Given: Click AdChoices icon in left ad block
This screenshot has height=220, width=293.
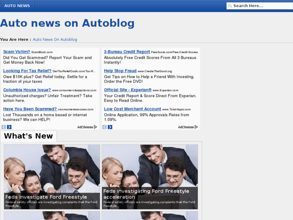Looking at the screenshot, I should pyautogui.click(x=96, y=127).
